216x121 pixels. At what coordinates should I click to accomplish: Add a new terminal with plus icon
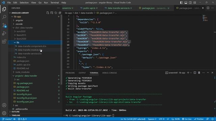click(188, 73)
